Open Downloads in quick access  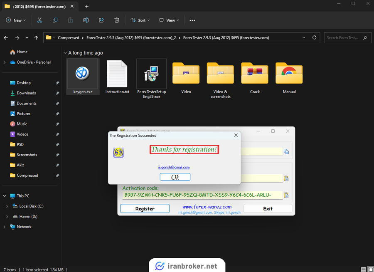pos(23,93)
